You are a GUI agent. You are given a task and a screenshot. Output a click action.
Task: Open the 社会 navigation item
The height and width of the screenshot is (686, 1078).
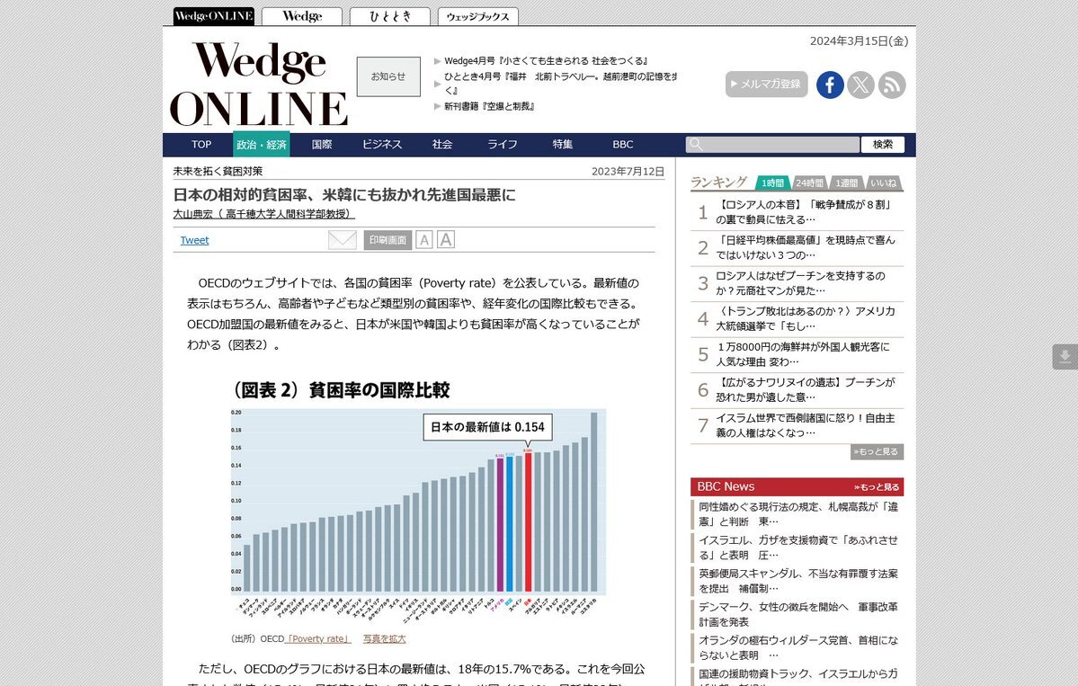(x=442, y=145)
